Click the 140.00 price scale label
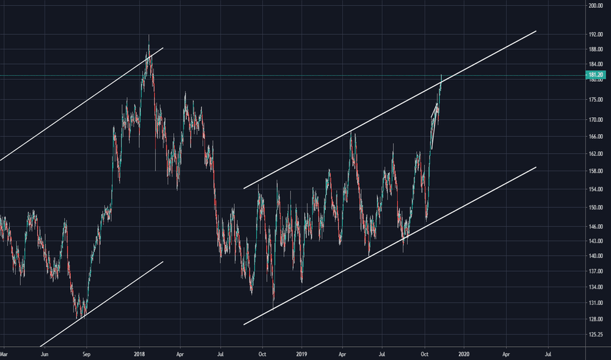Viewport: 611px width, 360px height. 596,256
